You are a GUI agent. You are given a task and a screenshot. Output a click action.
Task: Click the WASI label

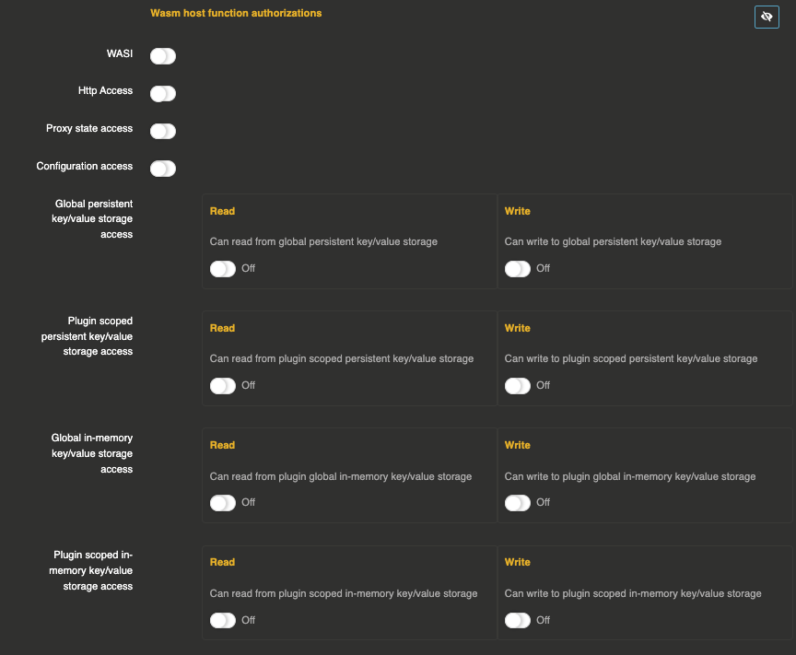point(120,54)
